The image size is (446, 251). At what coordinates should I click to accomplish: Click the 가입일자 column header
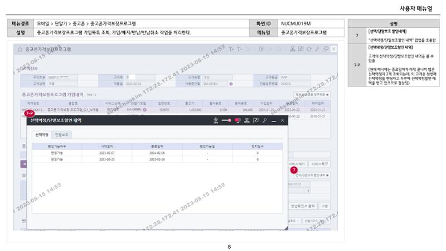click(266, 103)
